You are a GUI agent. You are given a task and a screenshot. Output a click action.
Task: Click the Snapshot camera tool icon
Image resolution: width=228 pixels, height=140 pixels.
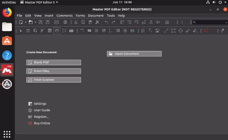point(71,31)
